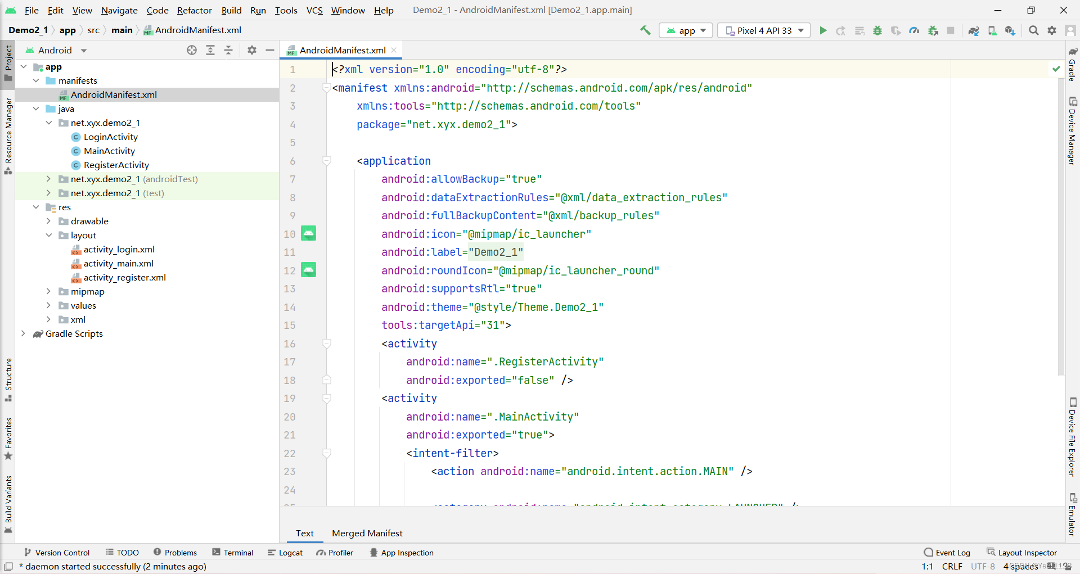
Task: Open Build Variants side panel
Action: click(x=8, y=505)
